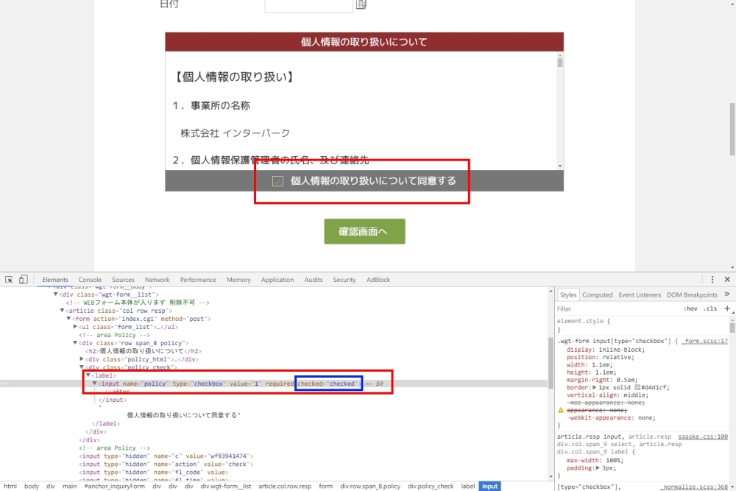
Task: Open DevTools three-dot customize menu
Action: click(712, 280)
